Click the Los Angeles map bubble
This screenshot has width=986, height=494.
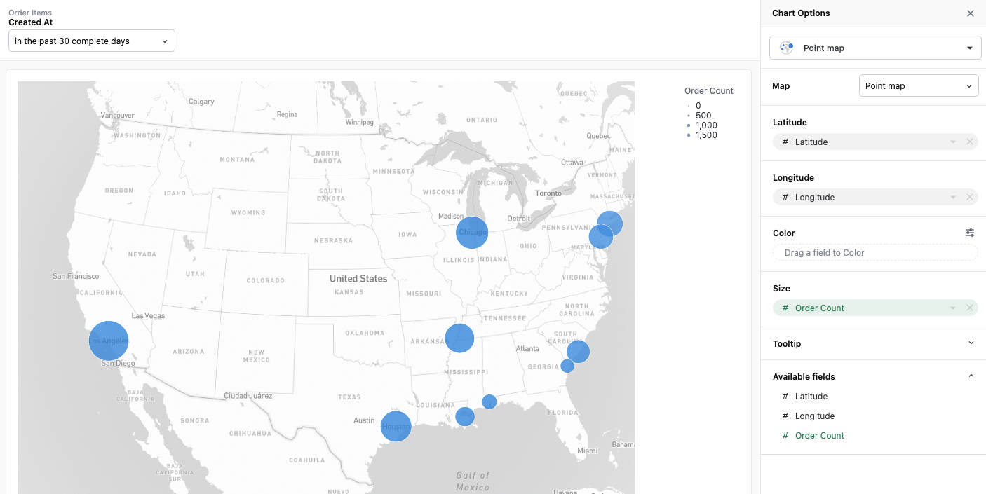109,341
